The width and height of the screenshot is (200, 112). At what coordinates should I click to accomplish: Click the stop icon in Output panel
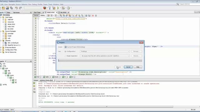pos(34,89)
